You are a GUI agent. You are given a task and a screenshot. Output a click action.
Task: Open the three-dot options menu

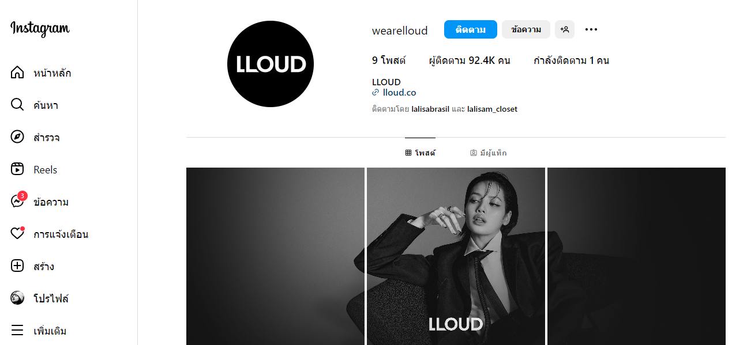tap(591, 29)
